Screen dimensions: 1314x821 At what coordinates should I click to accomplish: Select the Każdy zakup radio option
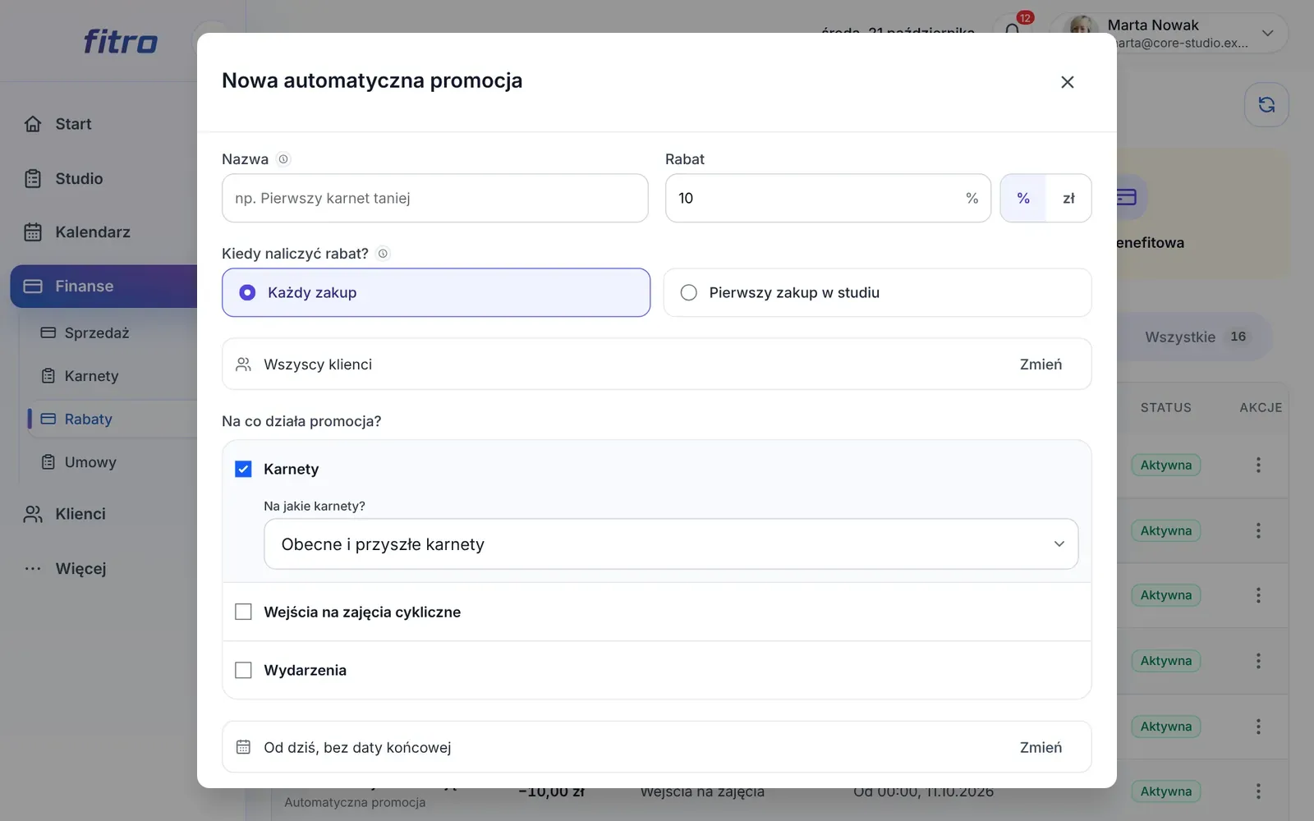[436, 292]
